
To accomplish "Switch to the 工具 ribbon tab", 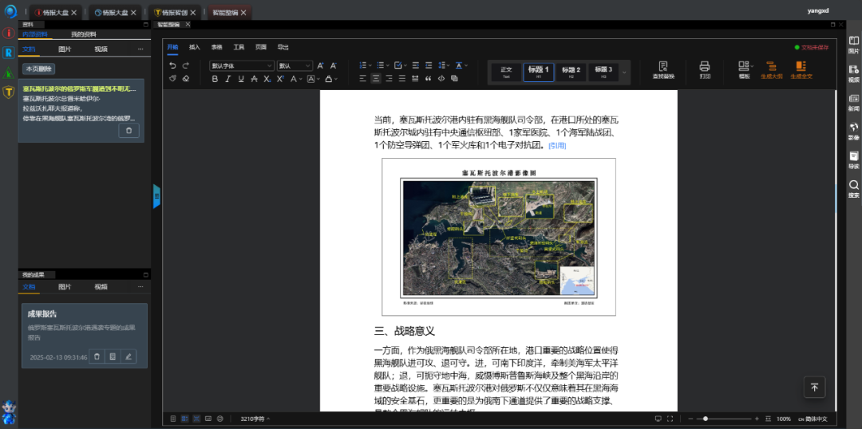I will 239,47.
